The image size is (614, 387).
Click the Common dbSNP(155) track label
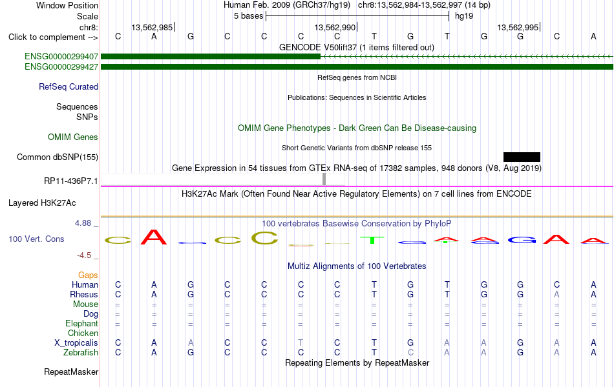(x=57, y=157)
